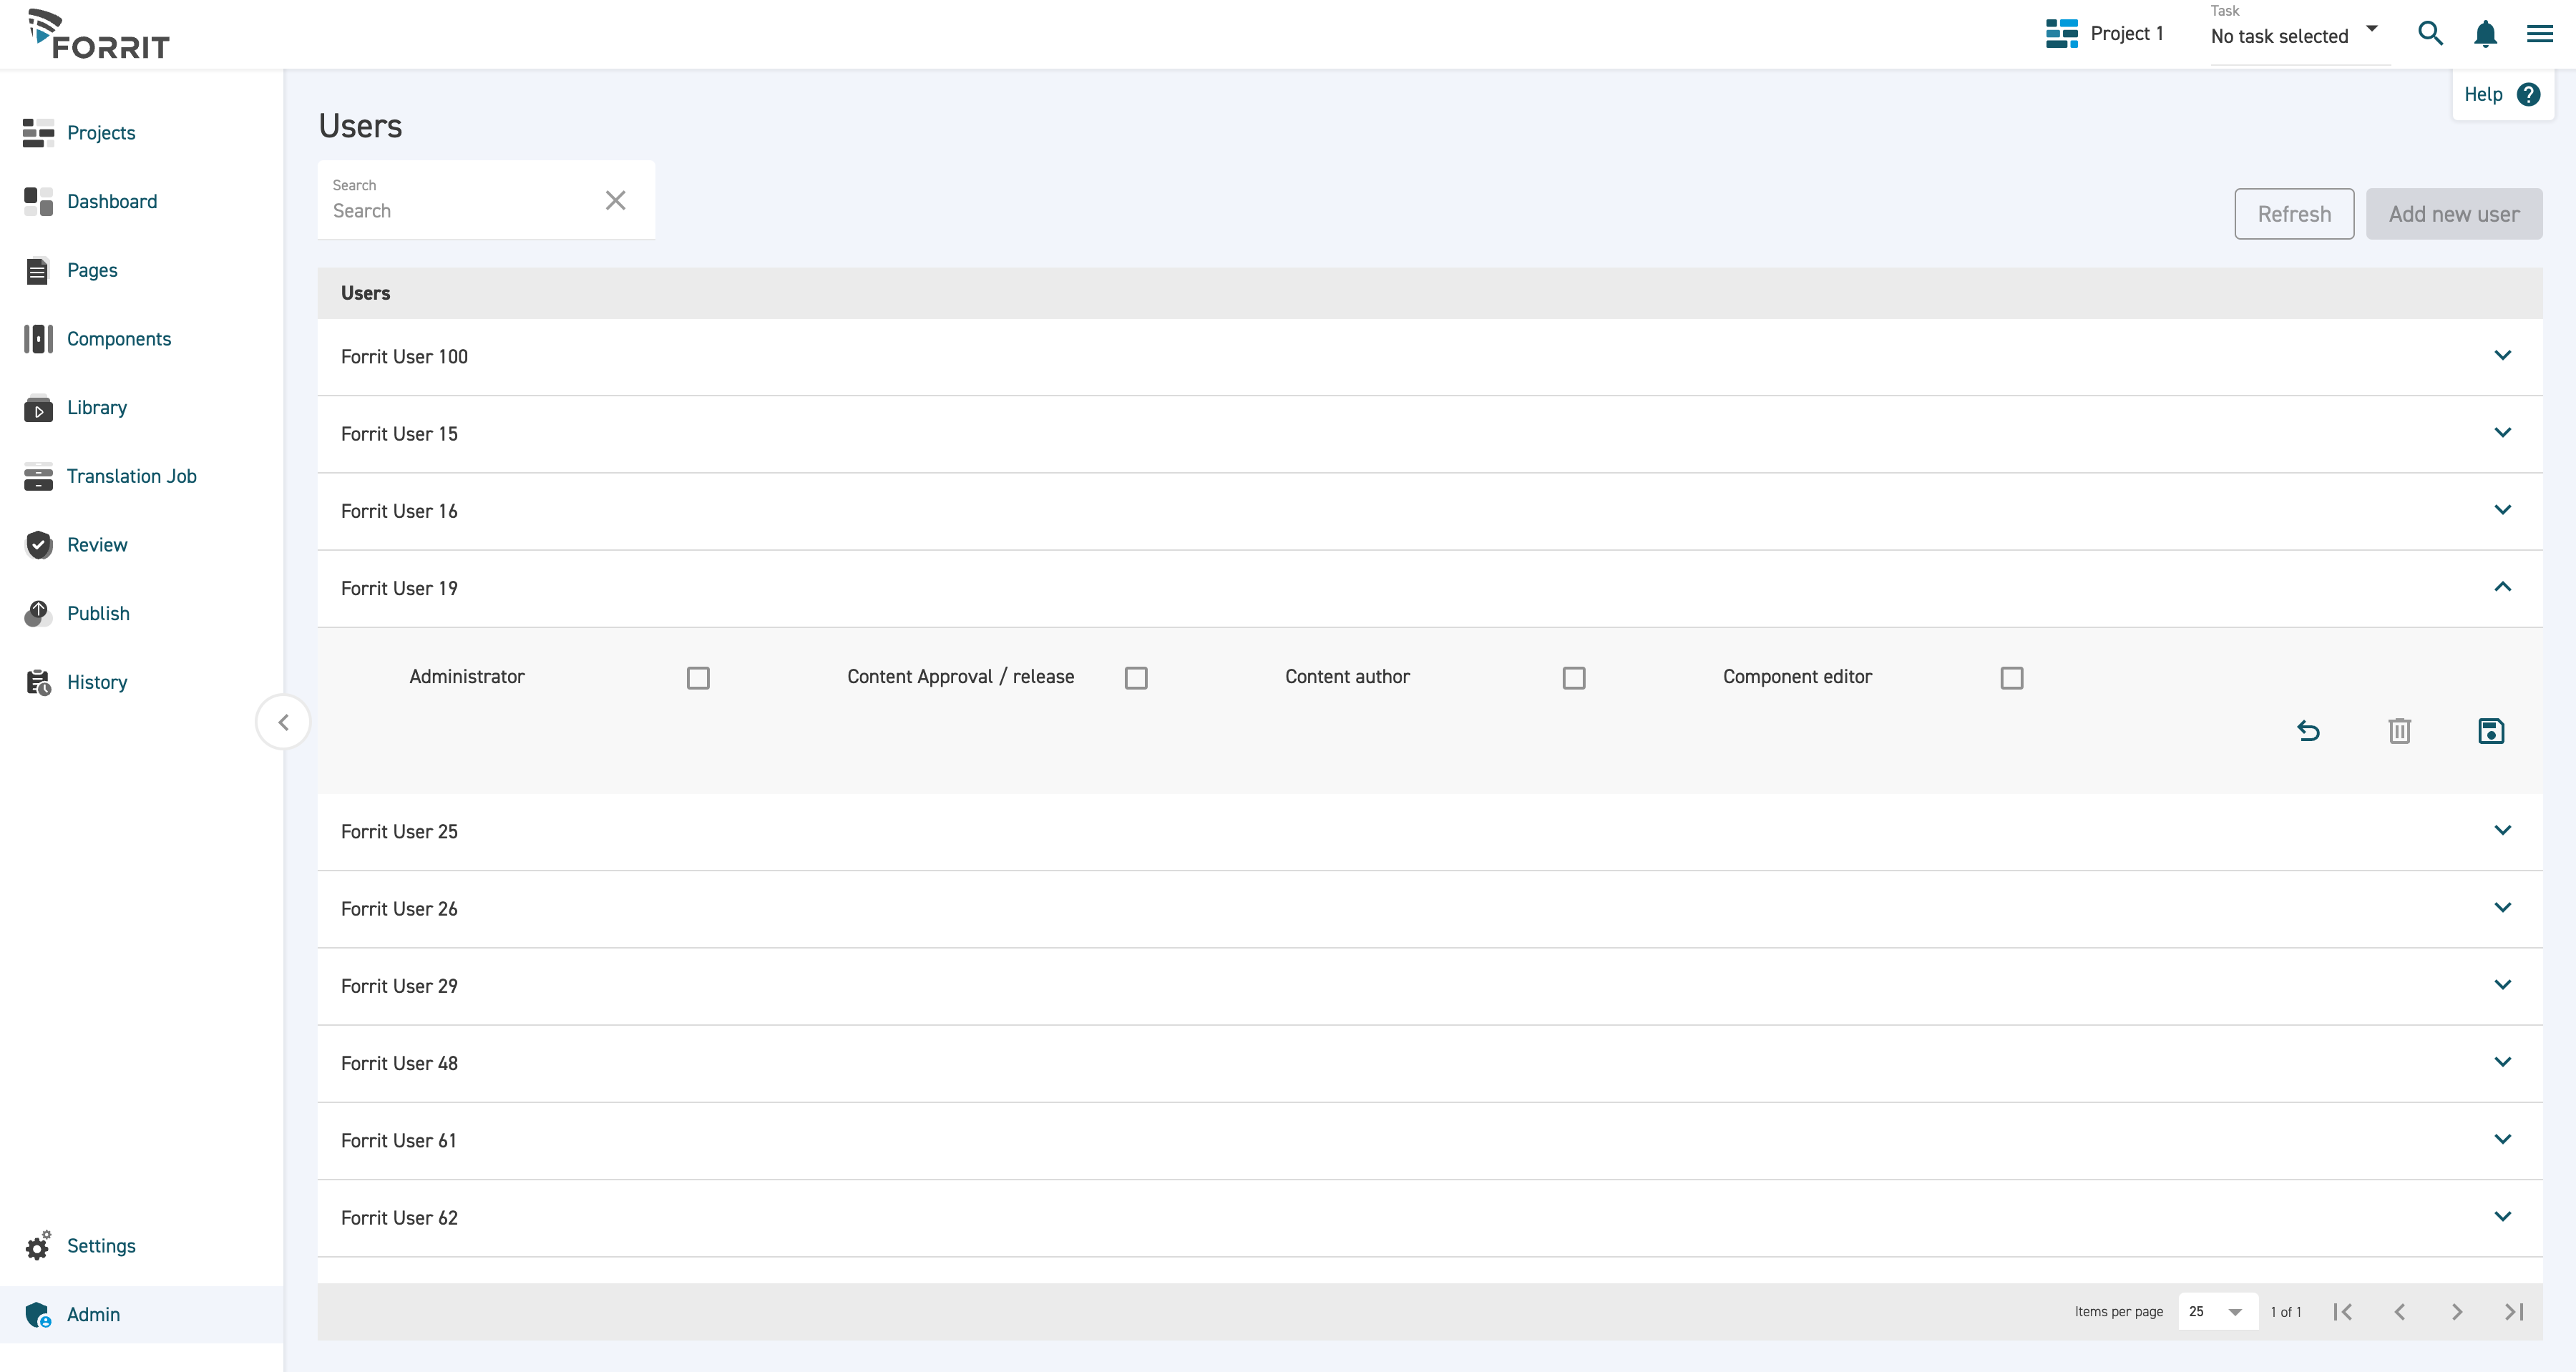2576x1372 pixels.
Task: Open Items per page dropdown
Action: (x=2217, y=1312)
